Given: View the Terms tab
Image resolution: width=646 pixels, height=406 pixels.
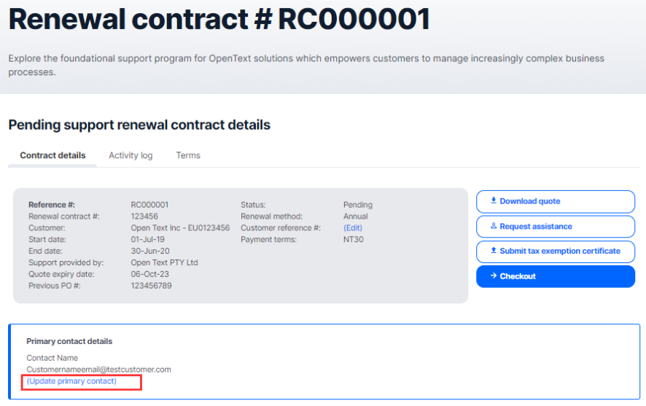Looking at the screenshot, I should click(188, 155).
